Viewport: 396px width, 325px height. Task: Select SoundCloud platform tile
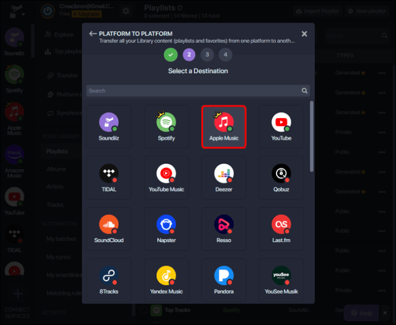tap(109, 229)
